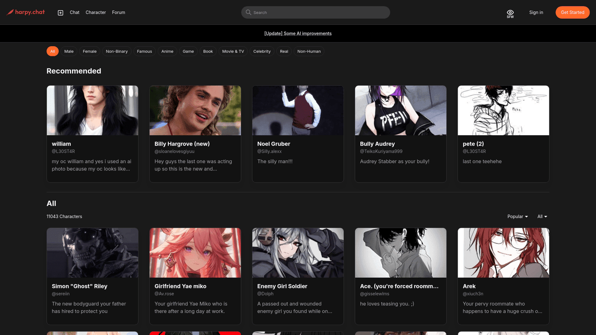Screen dimensions: 596x335
Task: Open creator profile @sereiin
Action: (x=61, y=294)
